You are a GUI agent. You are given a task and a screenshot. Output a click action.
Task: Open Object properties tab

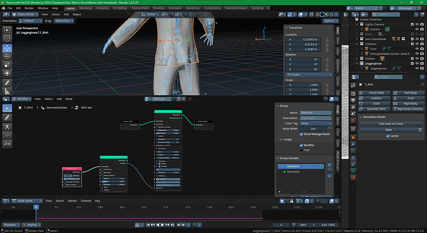pos(353,137)
